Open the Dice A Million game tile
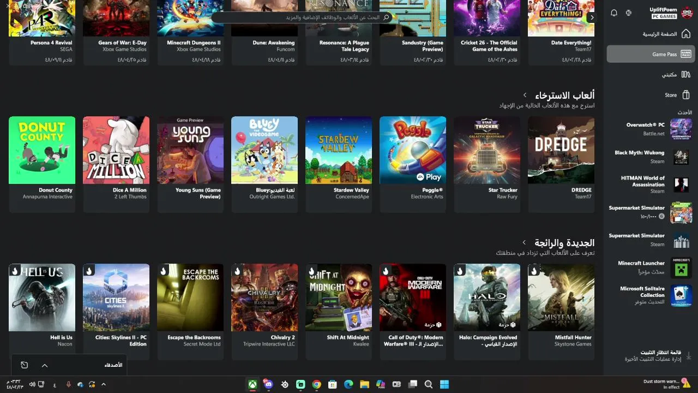The image size is (698, 393). tap(116, 164)
